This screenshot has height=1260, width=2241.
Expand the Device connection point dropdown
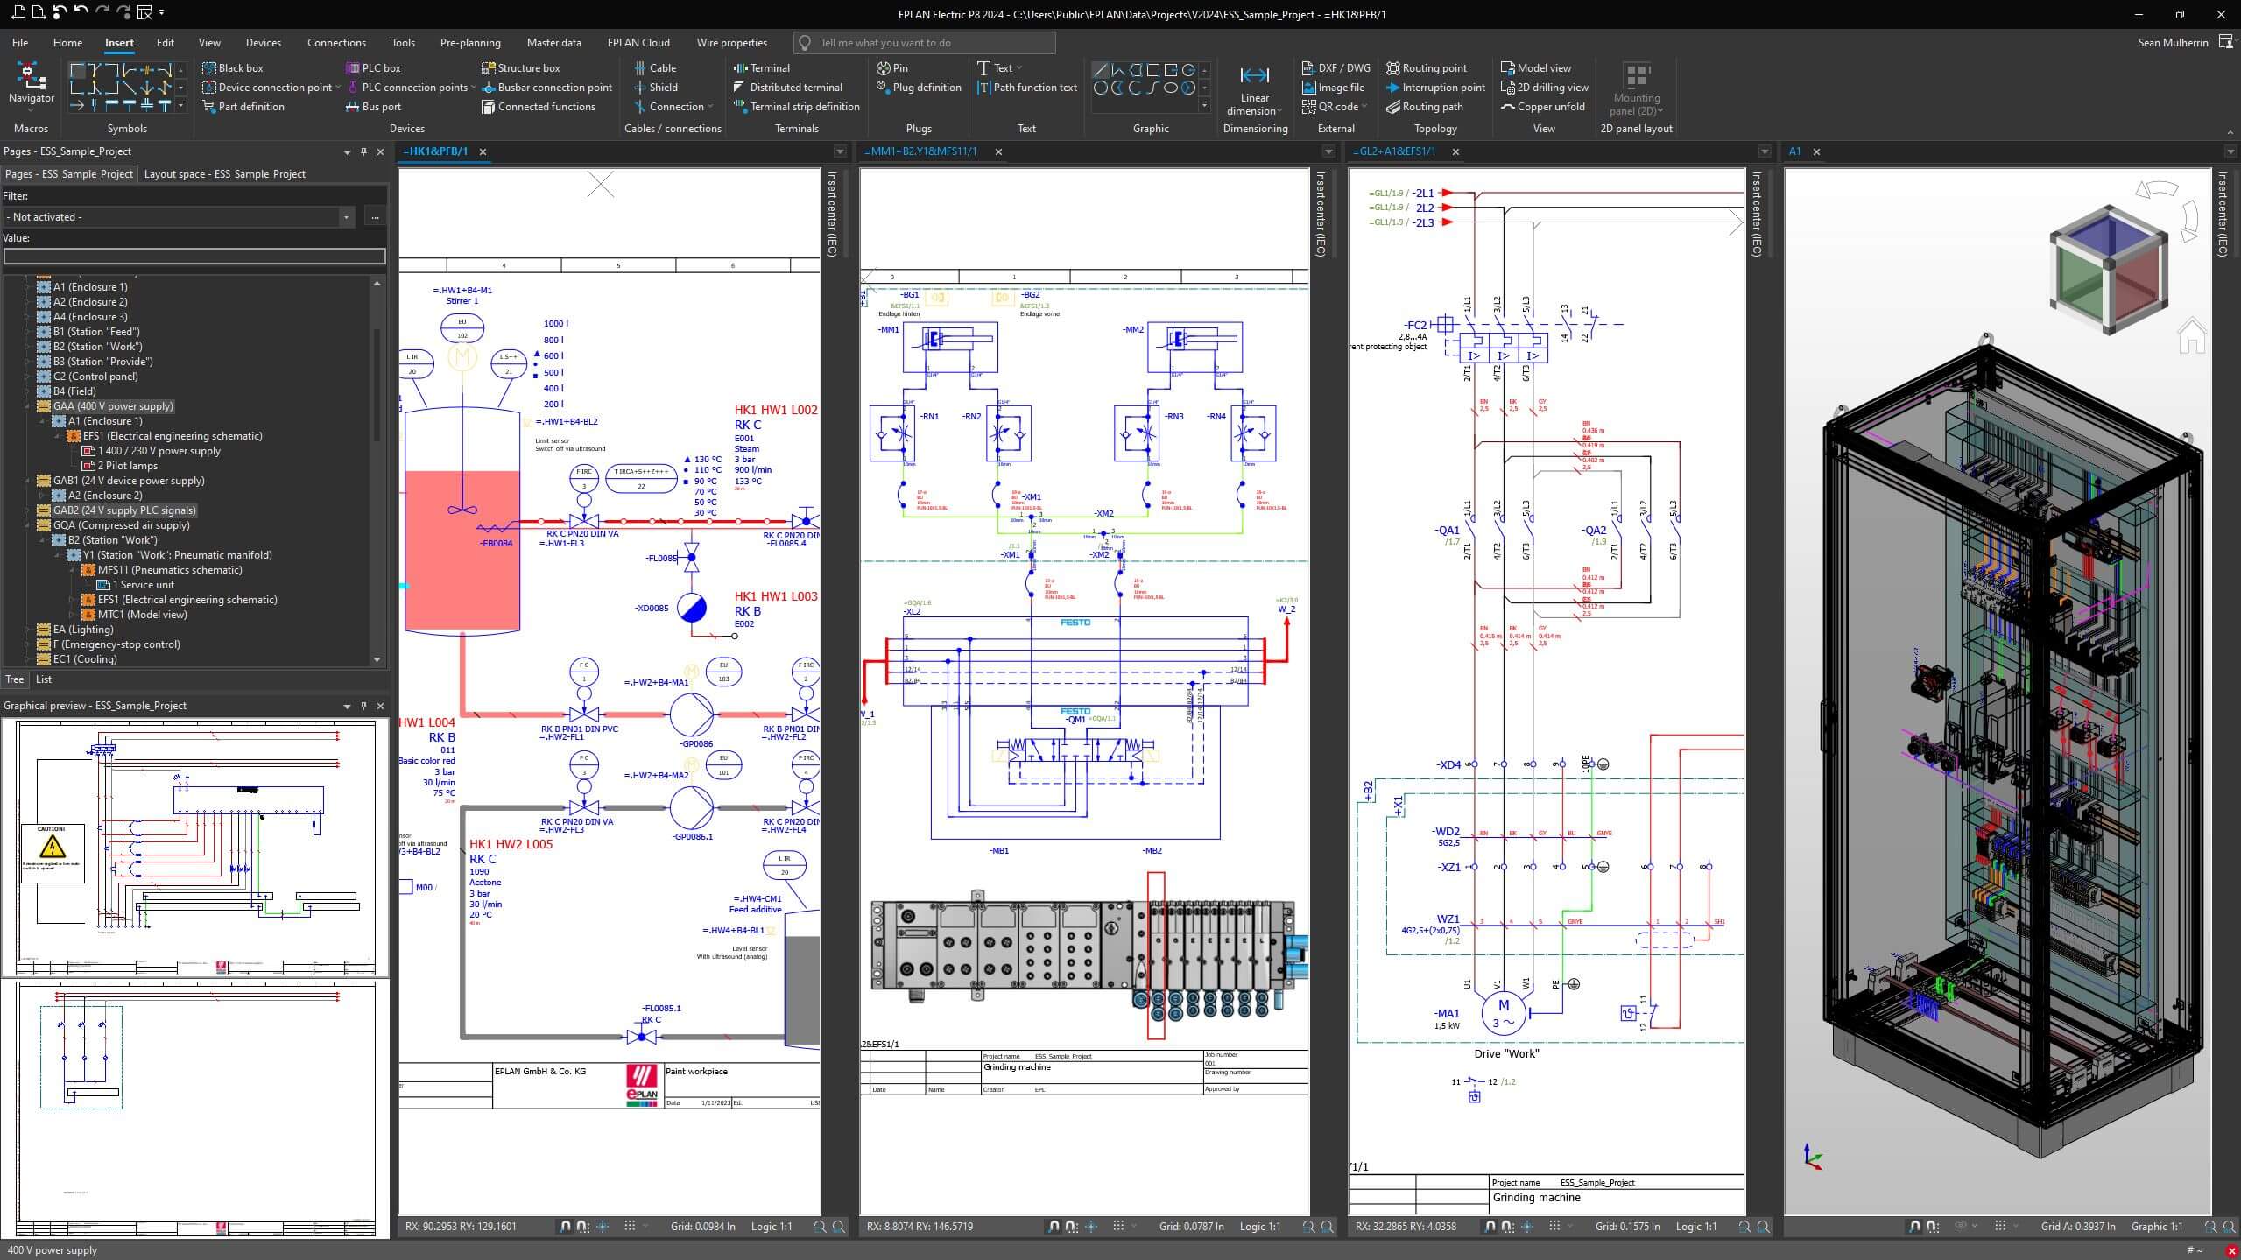(338, 88)
